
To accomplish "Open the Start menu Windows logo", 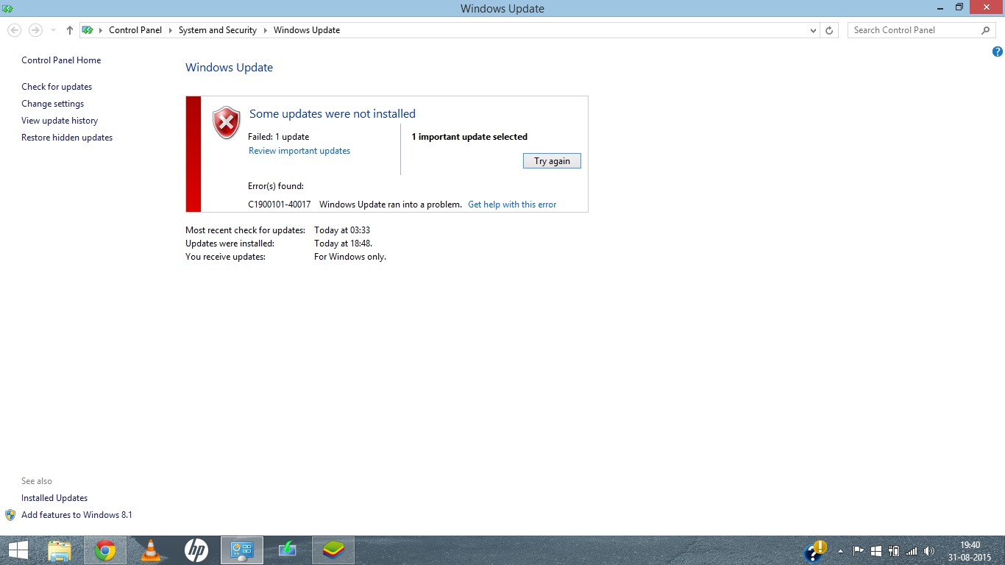I will tap(18, 550).
